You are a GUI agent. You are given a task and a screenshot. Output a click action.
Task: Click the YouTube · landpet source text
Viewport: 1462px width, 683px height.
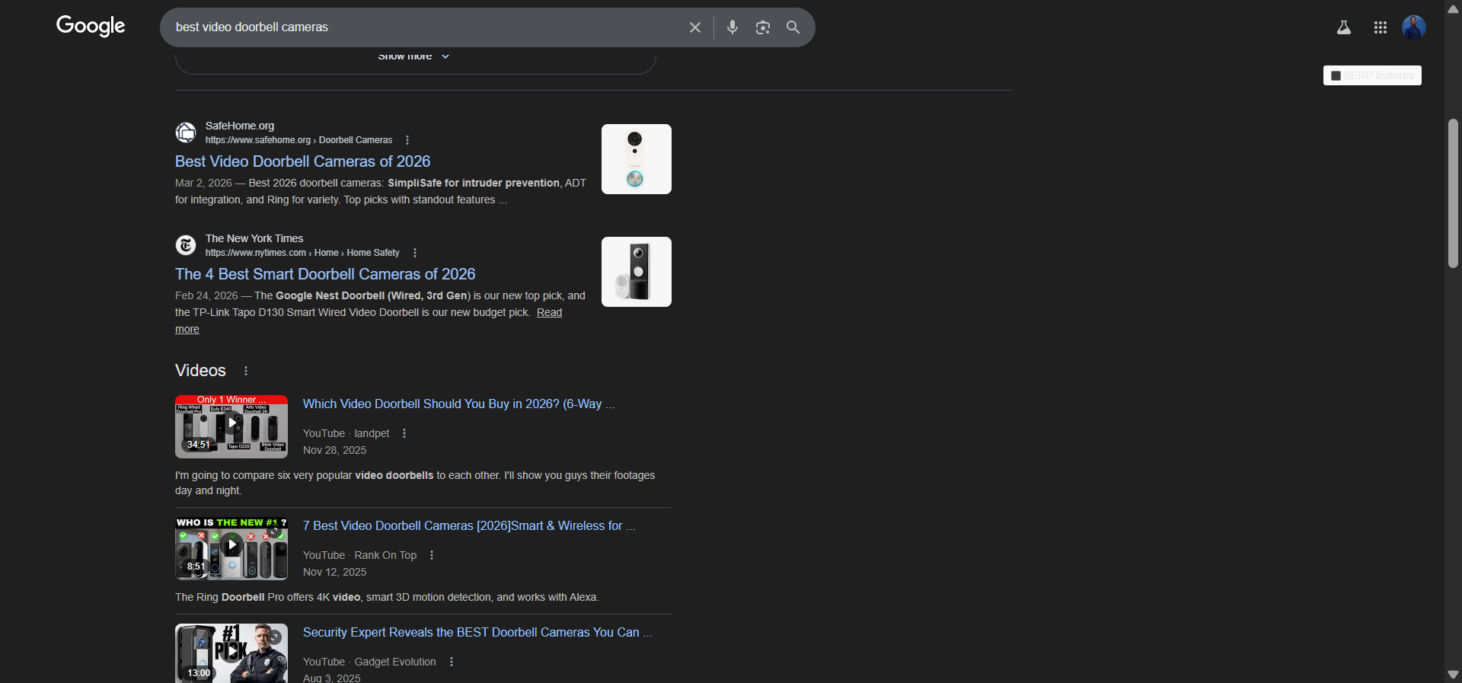[346, 433]
